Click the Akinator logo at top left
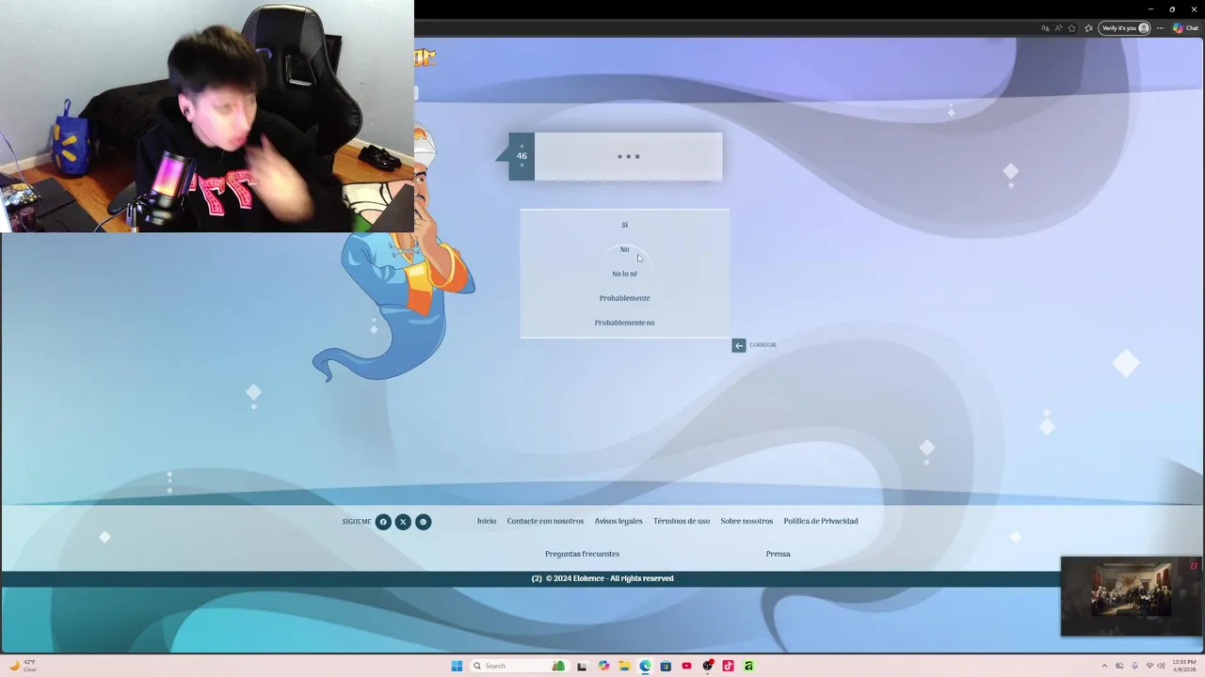1205x677 pixels. [426, 57]
